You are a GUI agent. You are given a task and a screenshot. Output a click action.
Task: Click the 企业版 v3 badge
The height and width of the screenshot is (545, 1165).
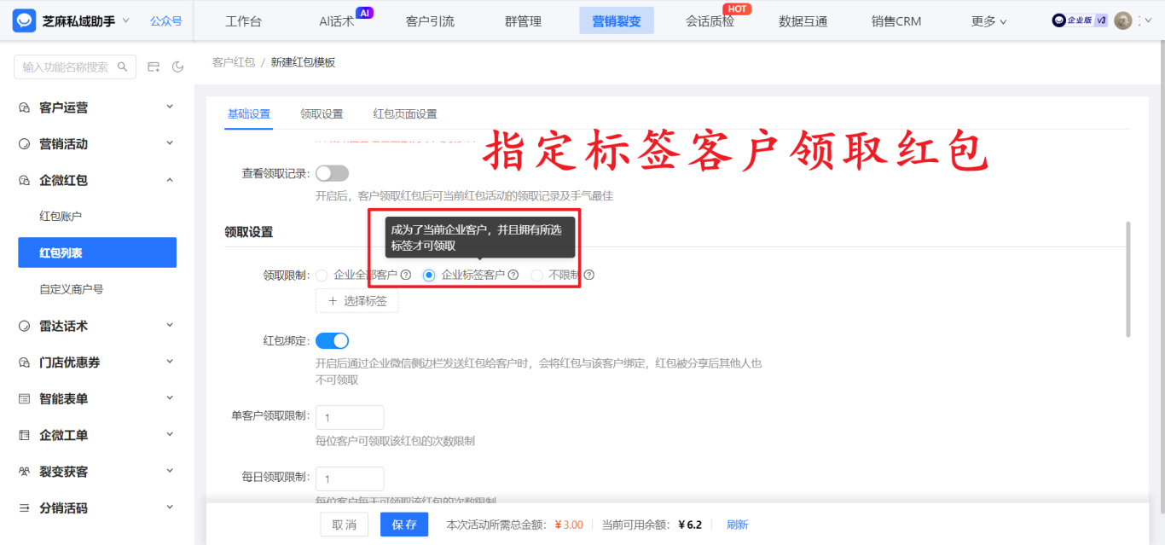point(1080,20)
